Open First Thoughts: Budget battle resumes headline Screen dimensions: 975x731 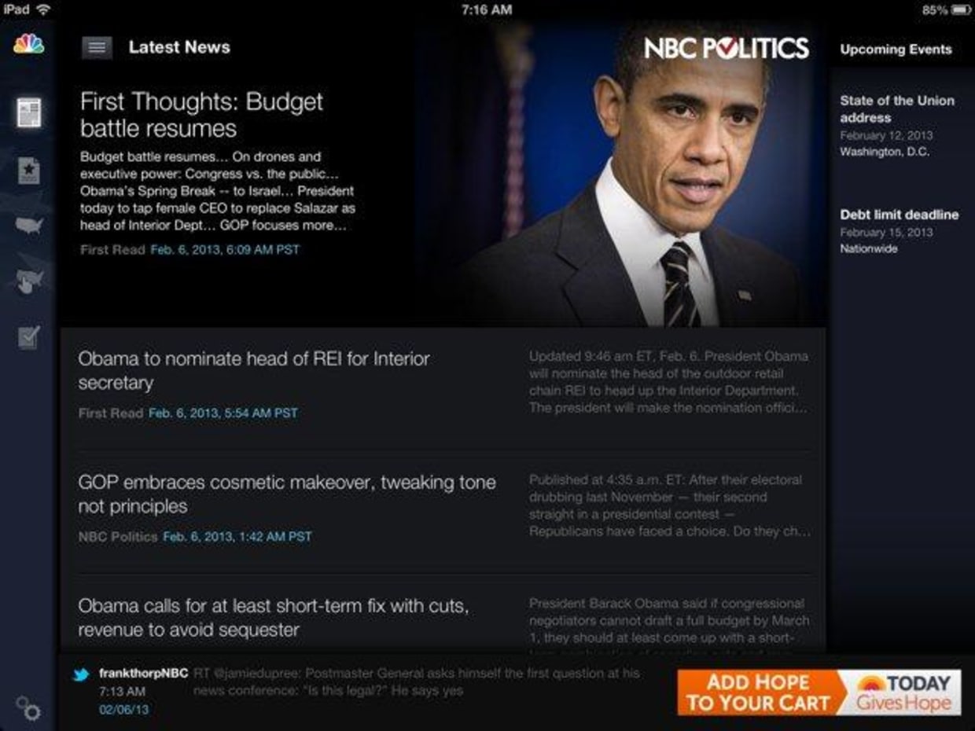(201, 115)
